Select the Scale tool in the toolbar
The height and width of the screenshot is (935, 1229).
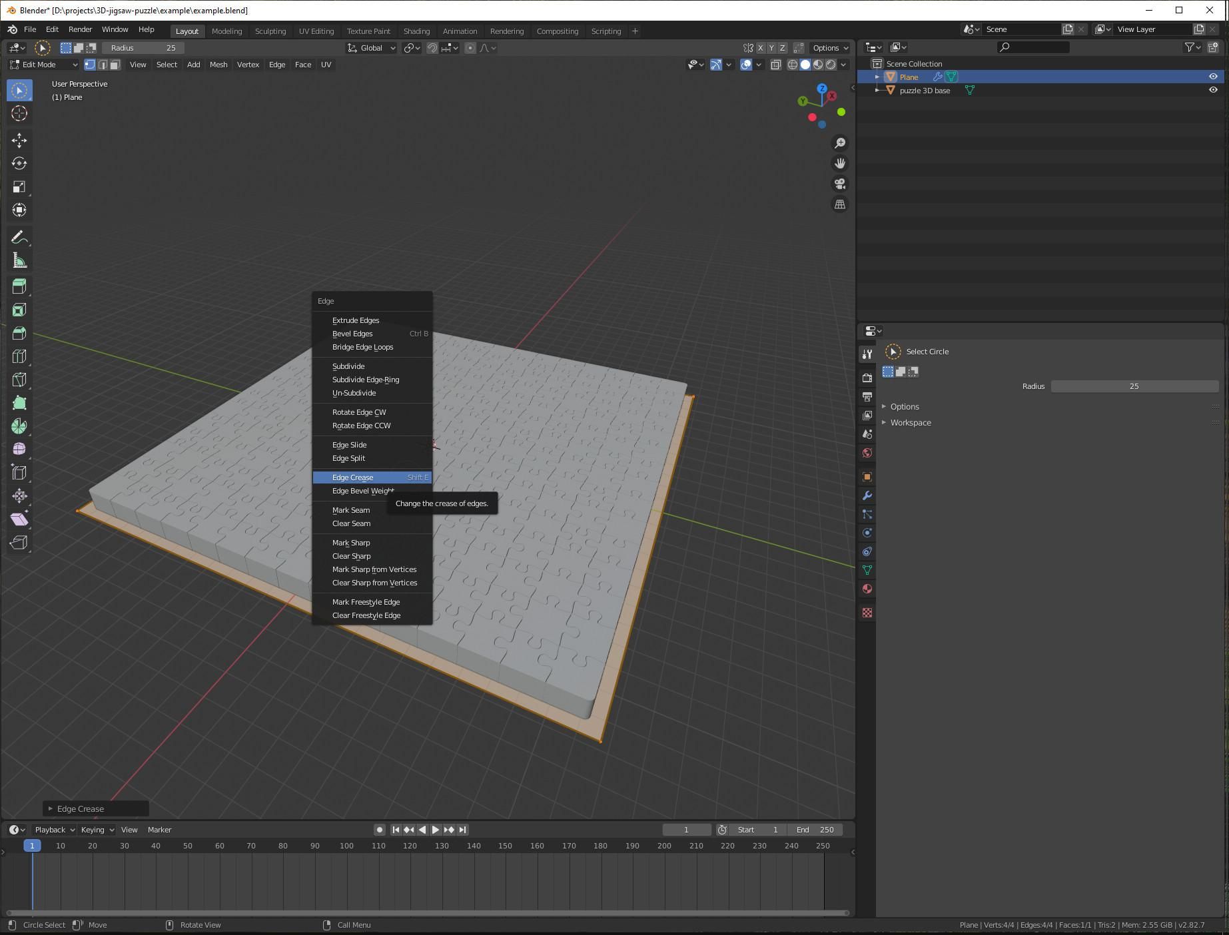[19, 186]
